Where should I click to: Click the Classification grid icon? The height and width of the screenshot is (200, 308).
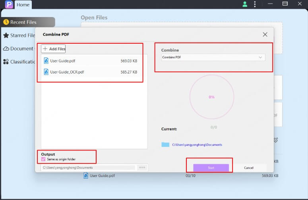coord(6,62)
